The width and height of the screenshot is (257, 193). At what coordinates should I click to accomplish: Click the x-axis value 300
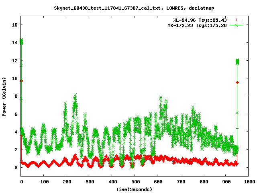pyautogui.click(x=90, y=182)
